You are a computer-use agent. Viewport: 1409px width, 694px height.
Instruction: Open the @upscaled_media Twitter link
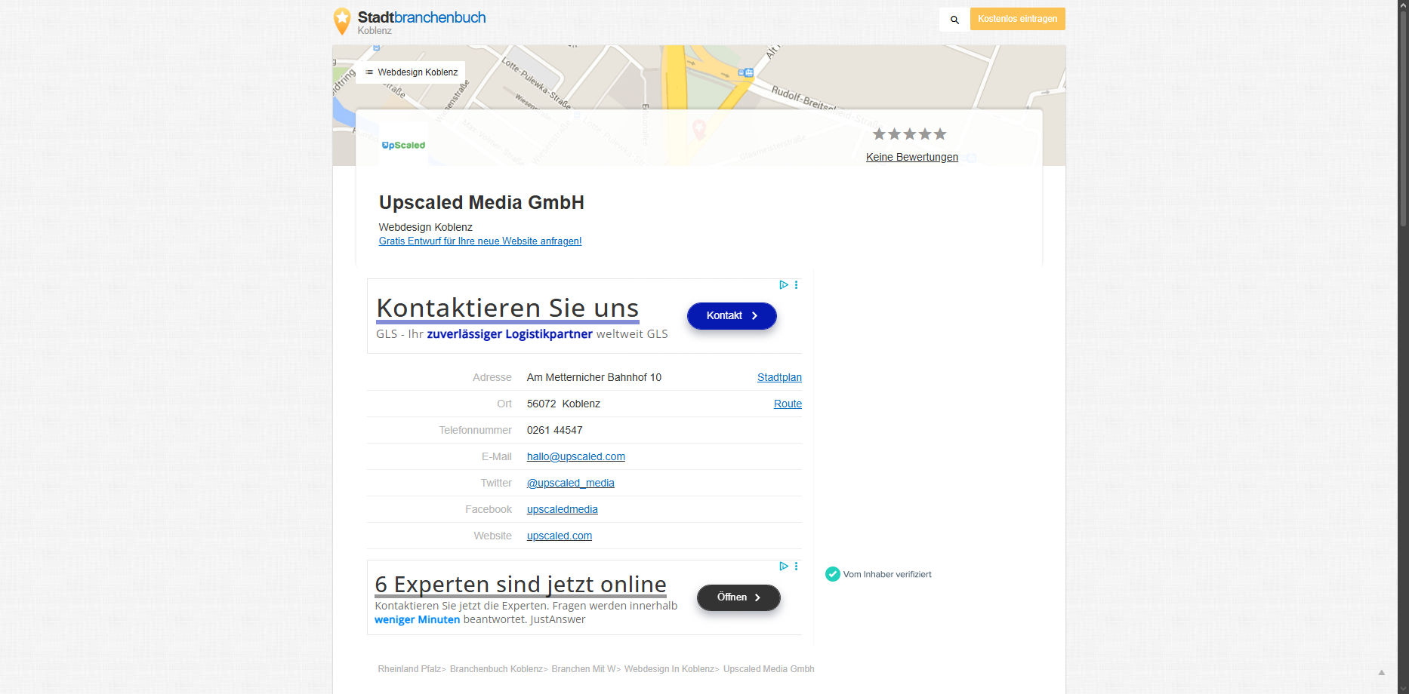click(571, 483)
